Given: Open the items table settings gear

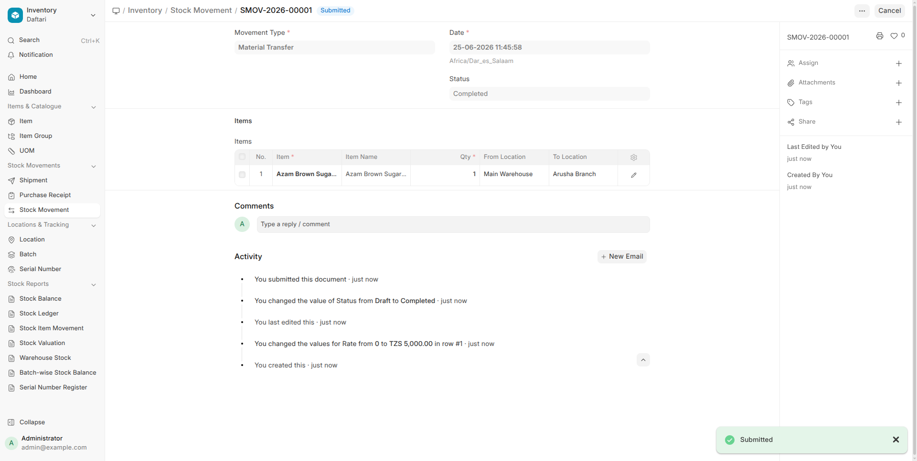Looking at the screenshot, I should pyautogui.click(x=633, y=157).
